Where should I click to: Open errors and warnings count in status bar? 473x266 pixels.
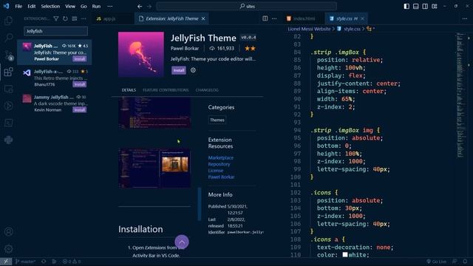(x=72, y=262)
